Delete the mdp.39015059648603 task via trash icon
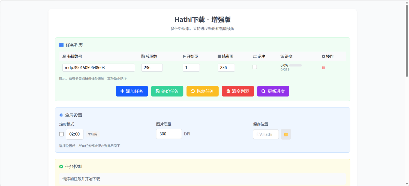Viewport: 409px width, 186px height. point(323,68)
